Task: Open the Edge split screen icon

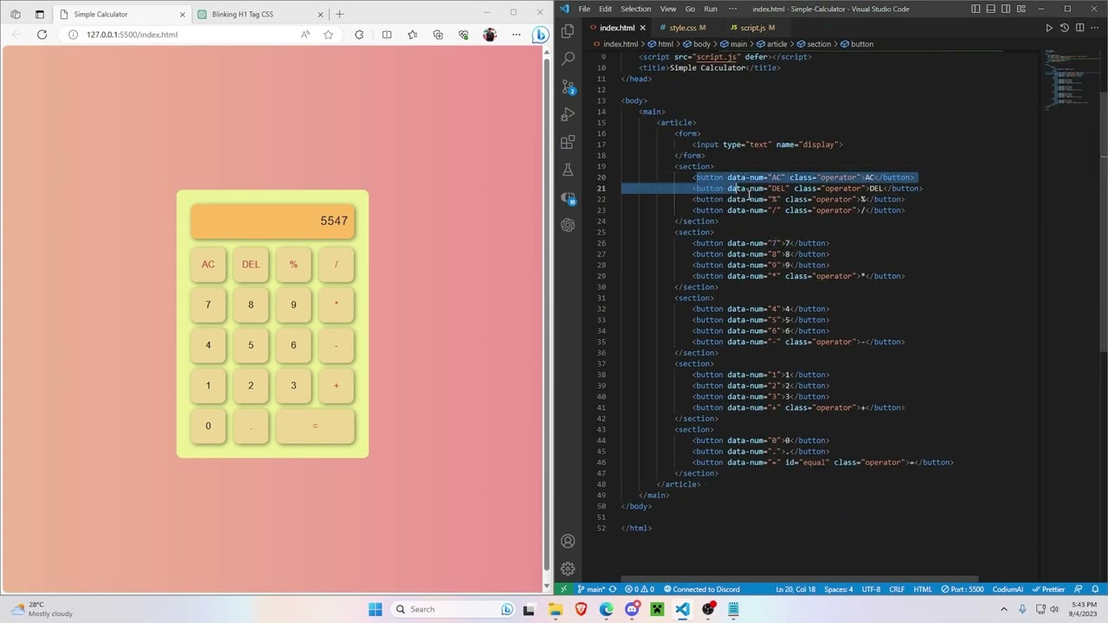Action: [x=387, y=35]
